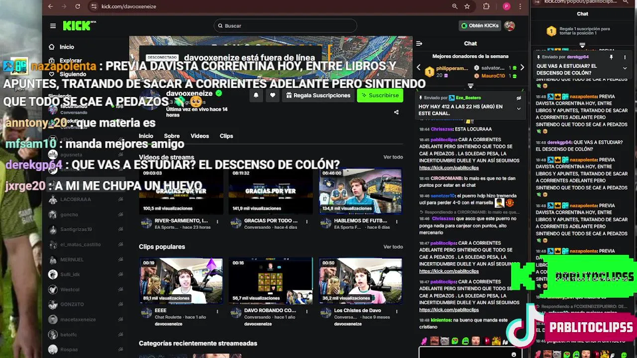Reload the page with the refresh icon
Image resolution: width=637 pixels, height=358 pixels.
(78, 6)
